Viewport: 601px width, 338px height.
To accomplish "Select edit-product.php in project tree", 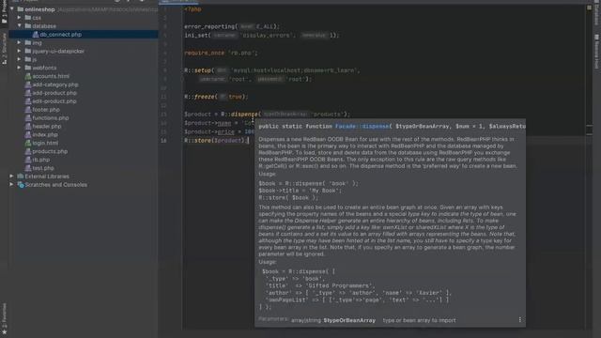I will (x=54, y=101).
